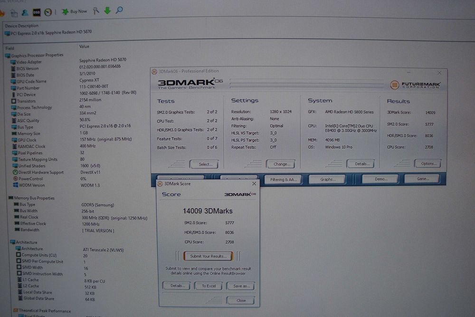Click the 14009 3DMarks score text
475x317 pixels.
(x=208, y=211)
